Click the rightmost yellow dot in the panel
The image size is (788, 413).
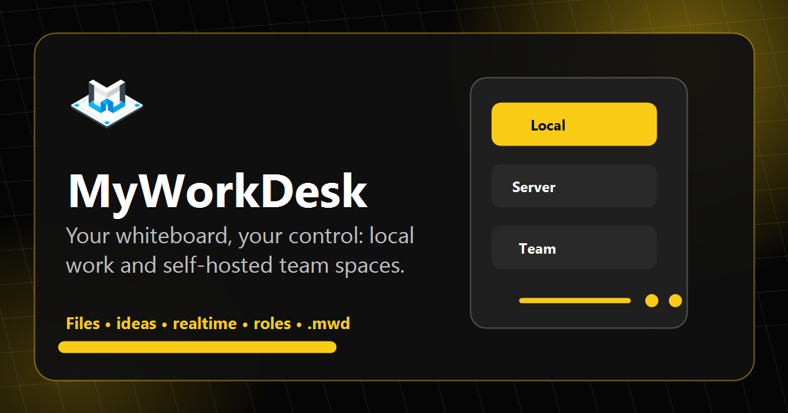coord(675,301)
